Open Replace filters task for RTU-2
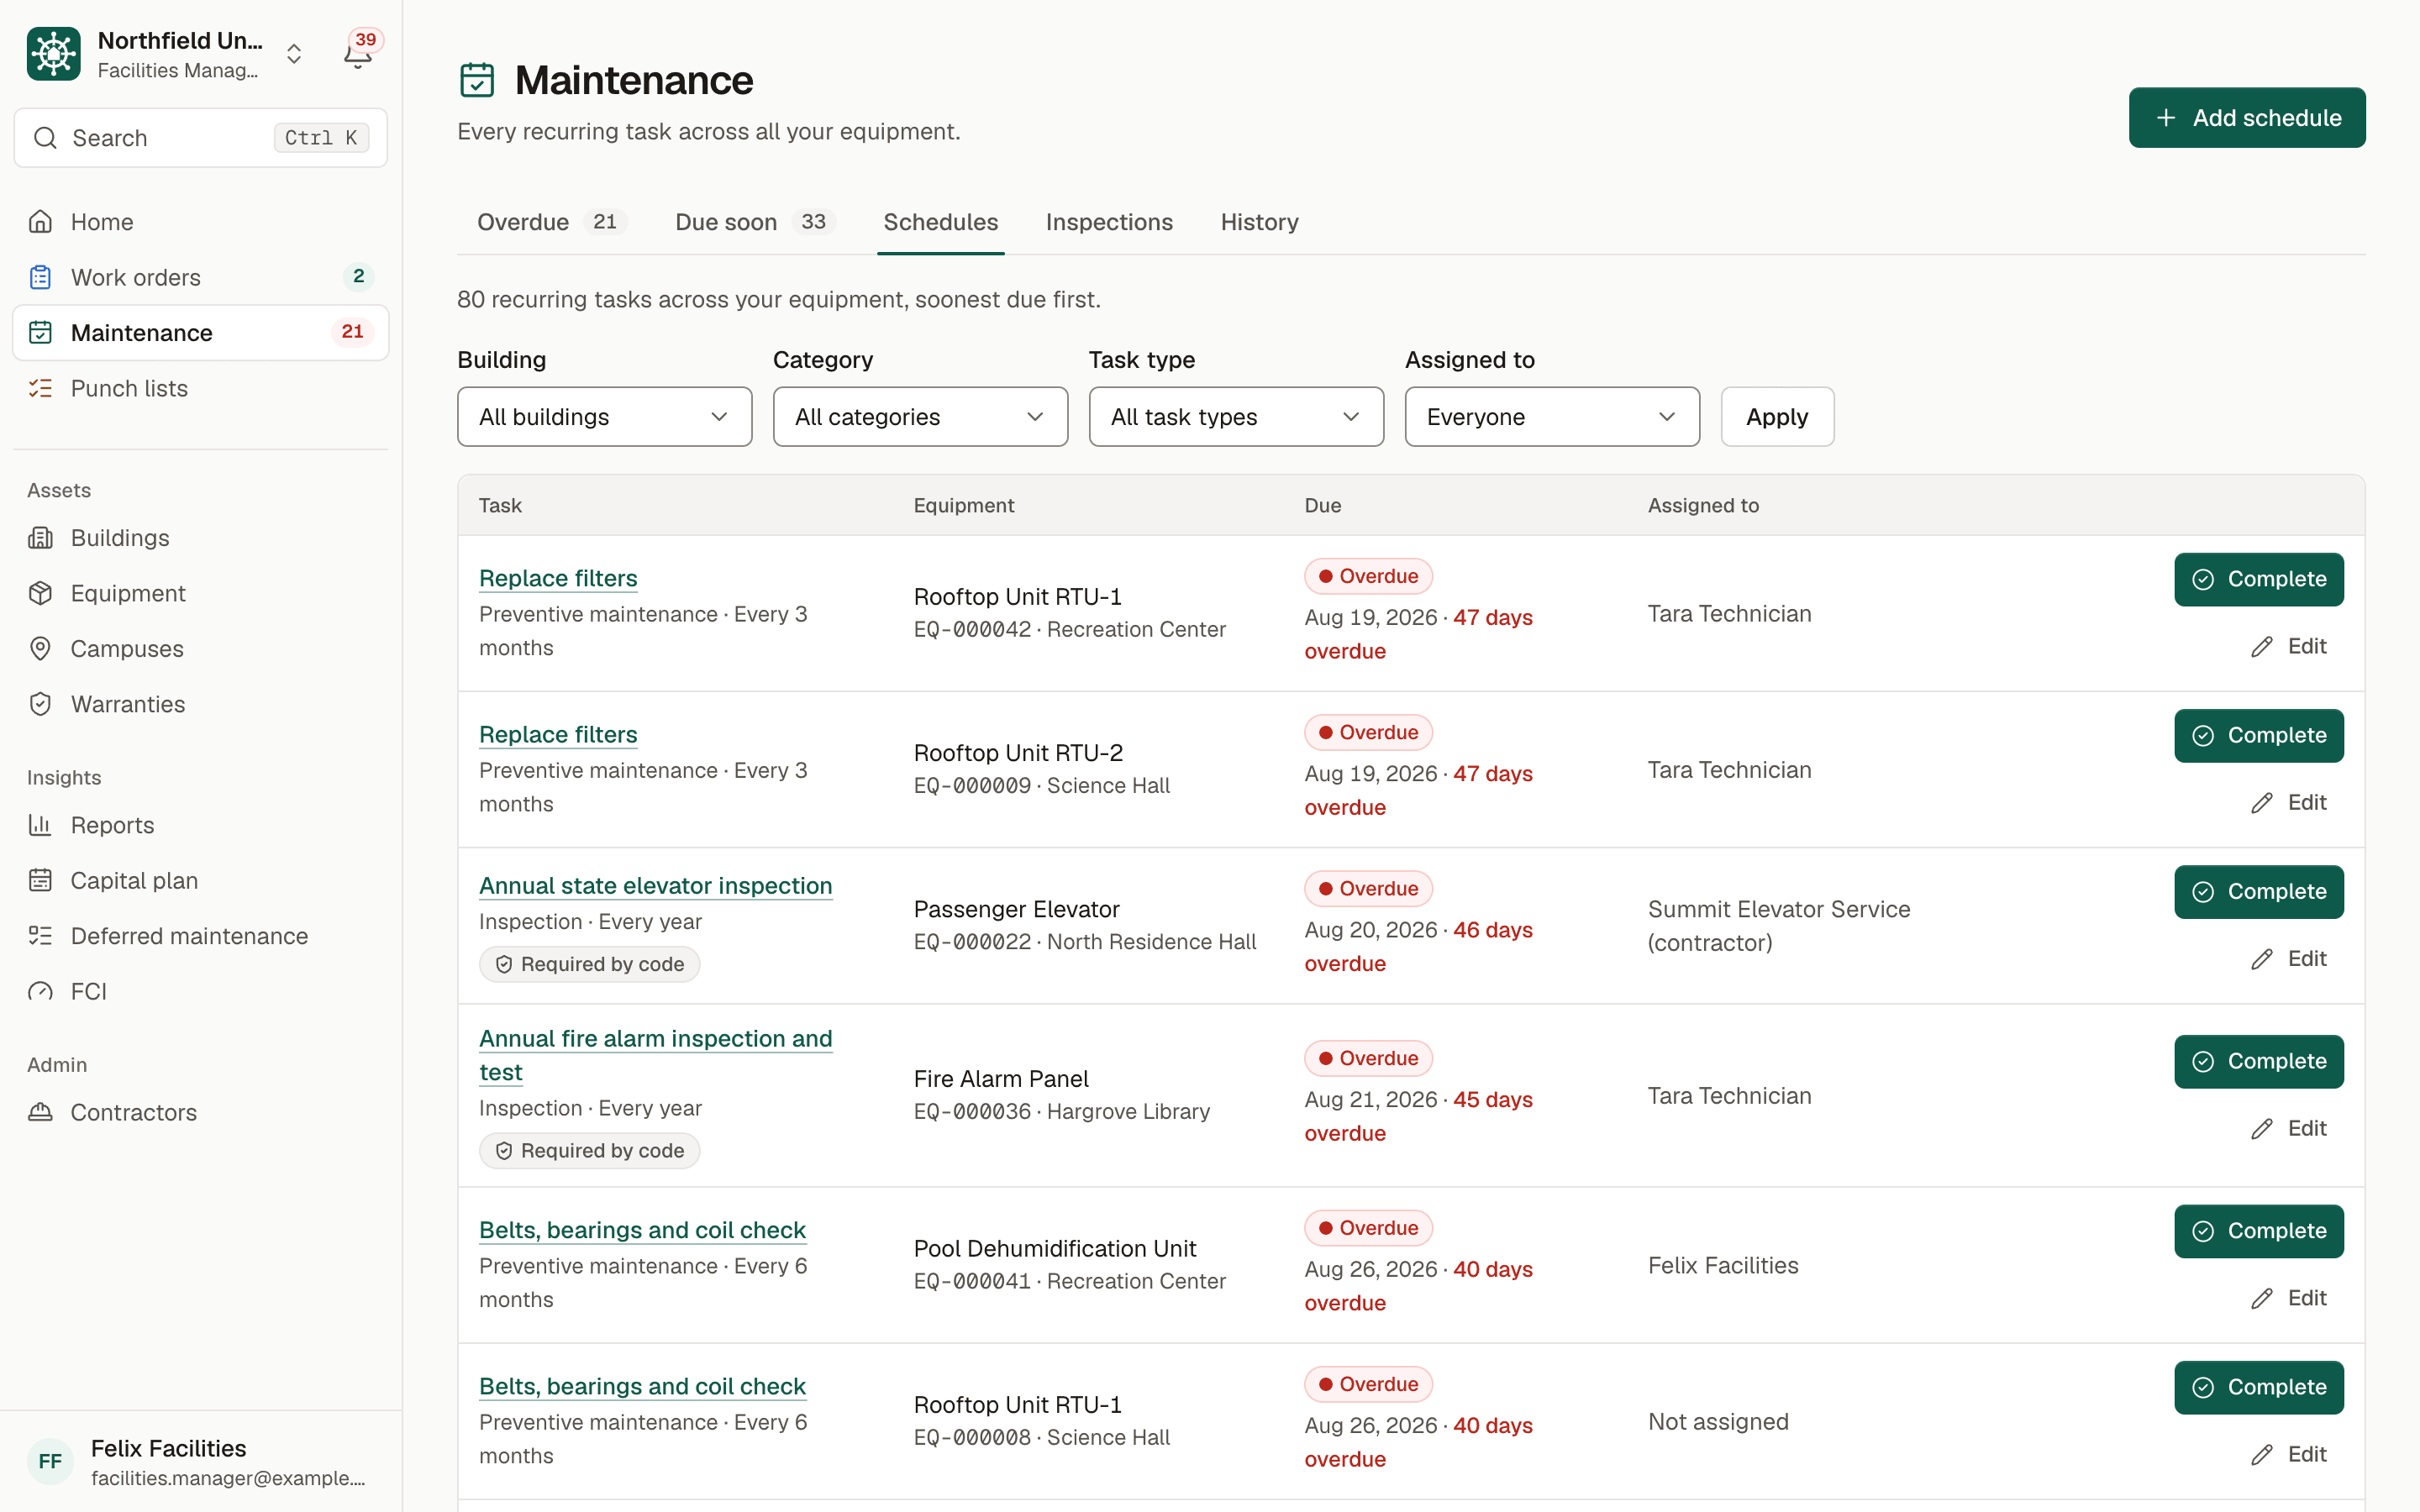The width and height of the screenshot is (2420, 1512). (x=558, y=734)
